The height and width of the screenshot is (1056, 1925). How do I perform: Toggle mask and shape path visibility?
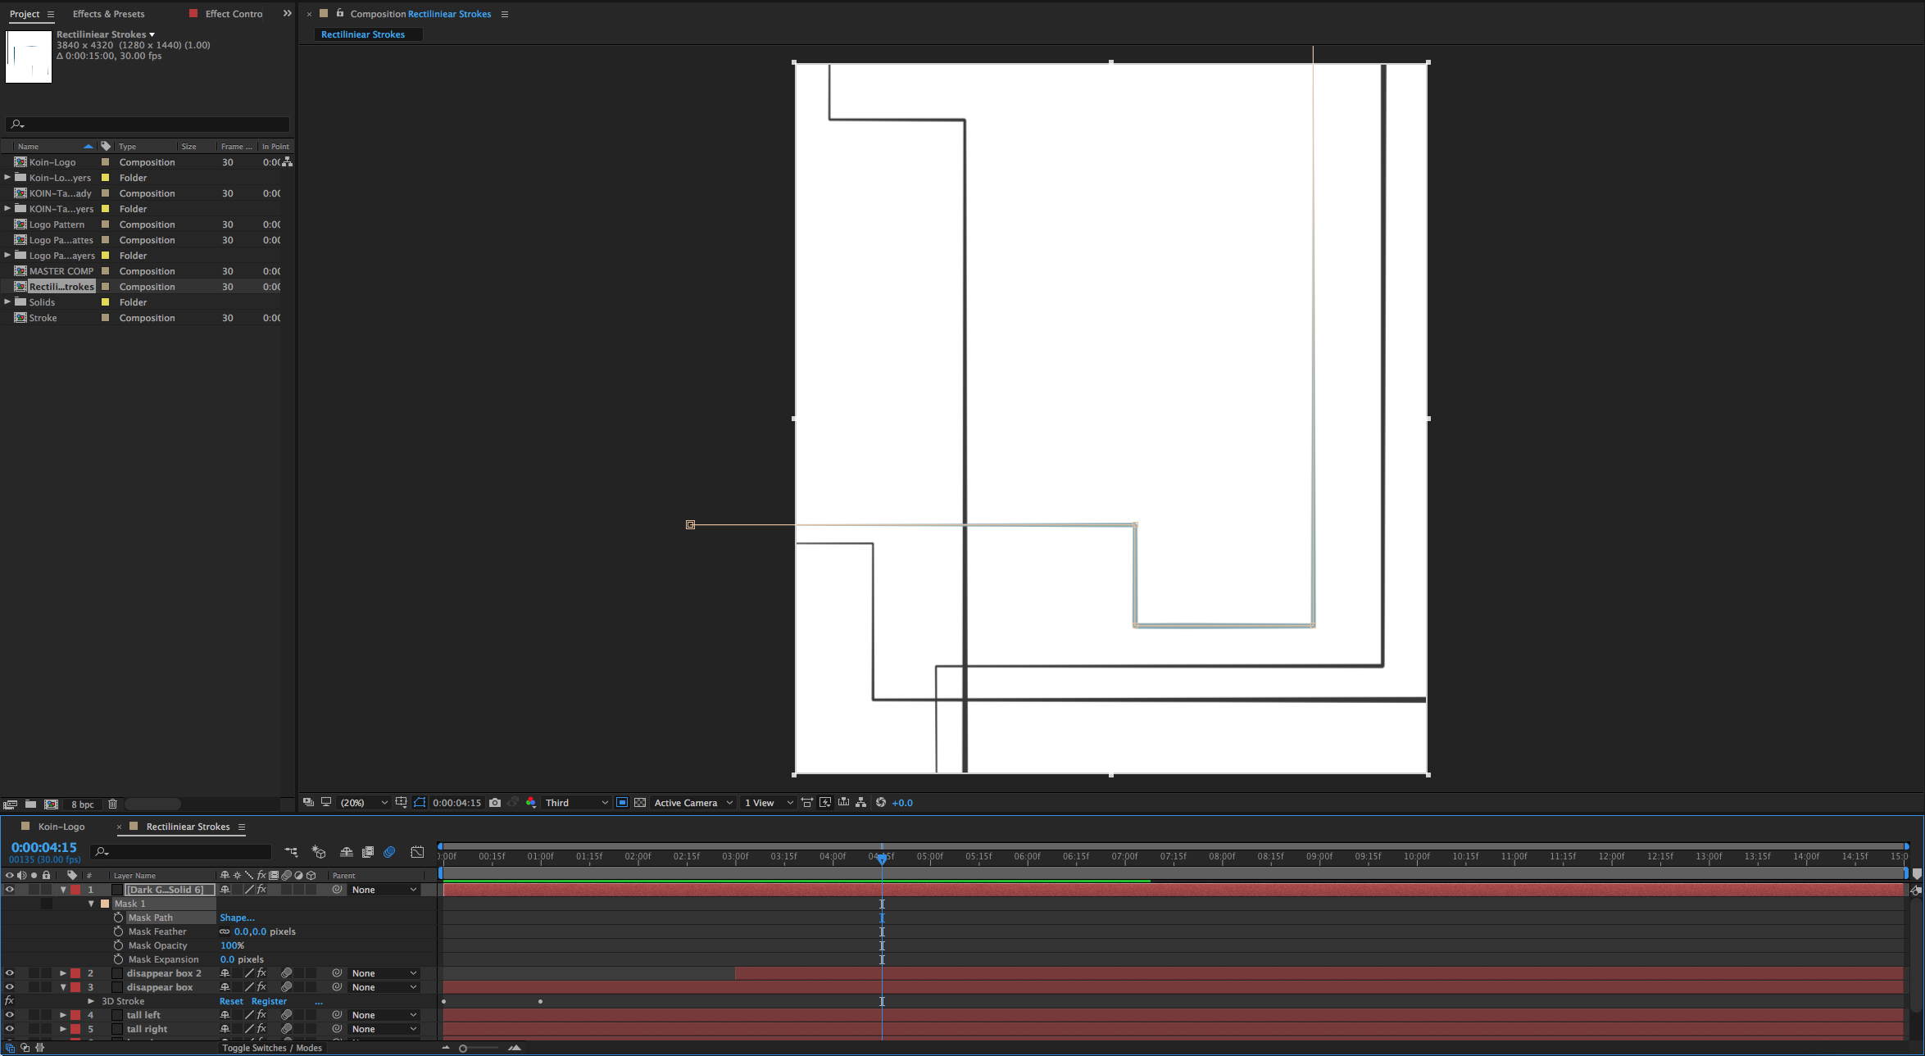(420, 803)
